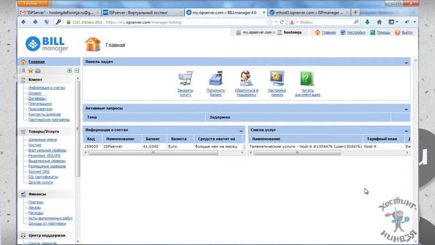Open Хостинг in sidebar
Viewport: 435px width, 245px height.
pyautogui.click(x=35, y=145)
